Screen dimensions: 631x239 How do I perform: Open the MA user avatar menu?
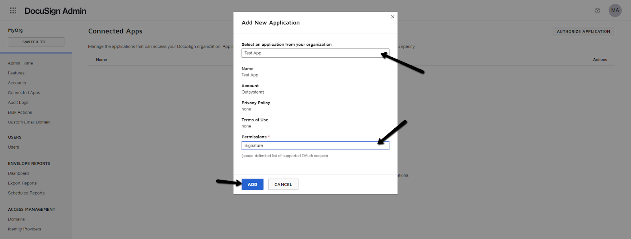(615, 11)
